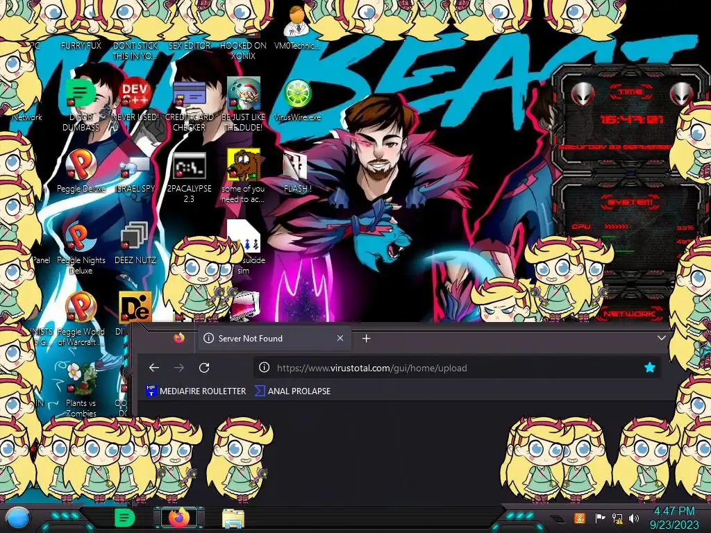Open 'some of you need to ac...' icon
711x533 pixels.
pyautogui.click(x=244, y=164)
